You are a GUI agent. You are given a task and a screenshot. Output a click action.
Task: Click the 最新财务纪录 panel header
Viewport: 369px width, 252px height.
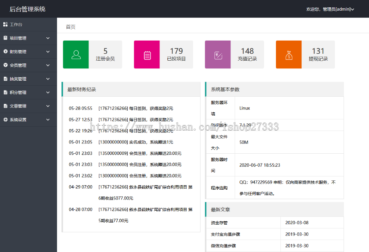[x=131, y=89]
